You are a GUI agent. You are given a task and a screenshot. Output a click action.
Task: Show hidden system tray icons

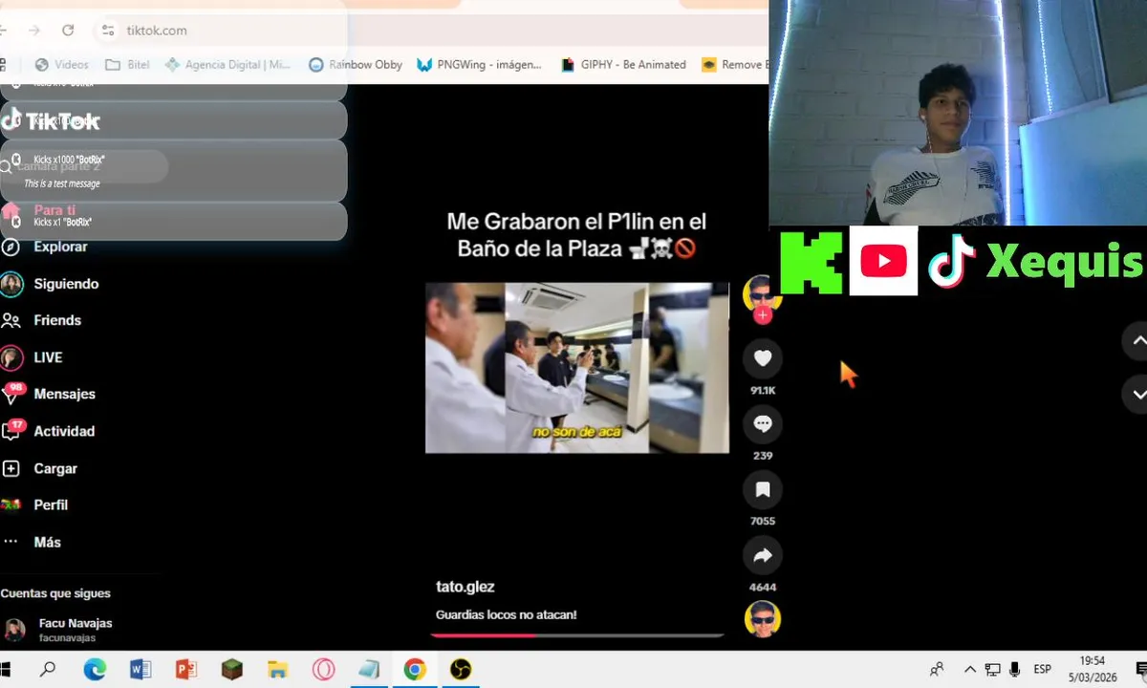(x=969, y=670)
